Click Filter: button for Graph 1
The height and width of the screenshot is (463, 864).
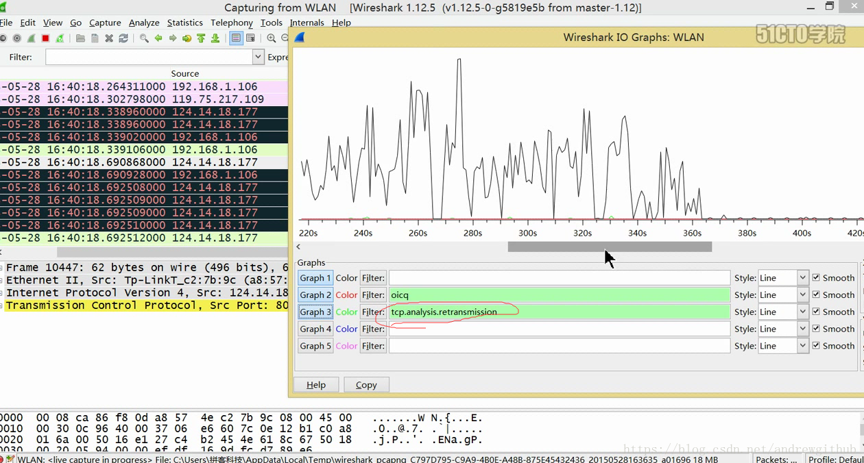[373, 278]
